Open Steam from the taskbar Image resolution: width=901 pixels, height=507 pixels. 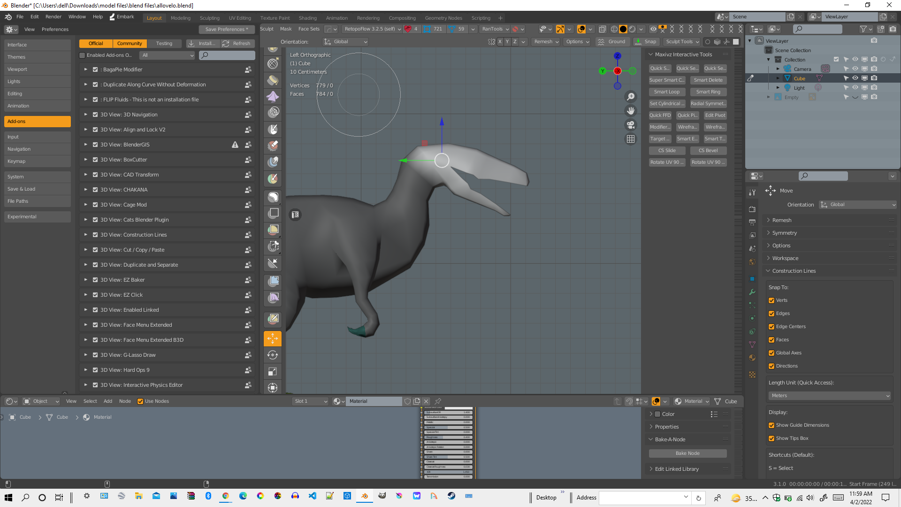coord(451,496)
